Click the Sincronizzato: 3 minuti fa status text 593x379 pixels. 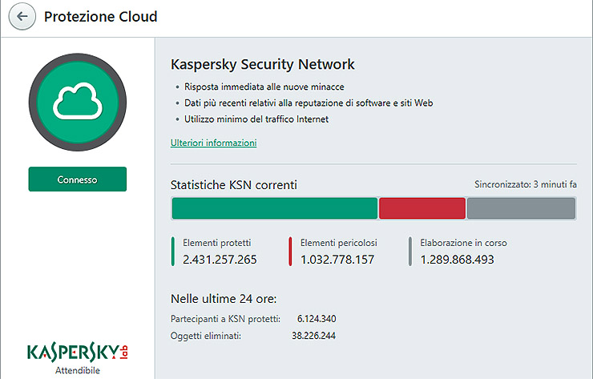coord(525,185)
